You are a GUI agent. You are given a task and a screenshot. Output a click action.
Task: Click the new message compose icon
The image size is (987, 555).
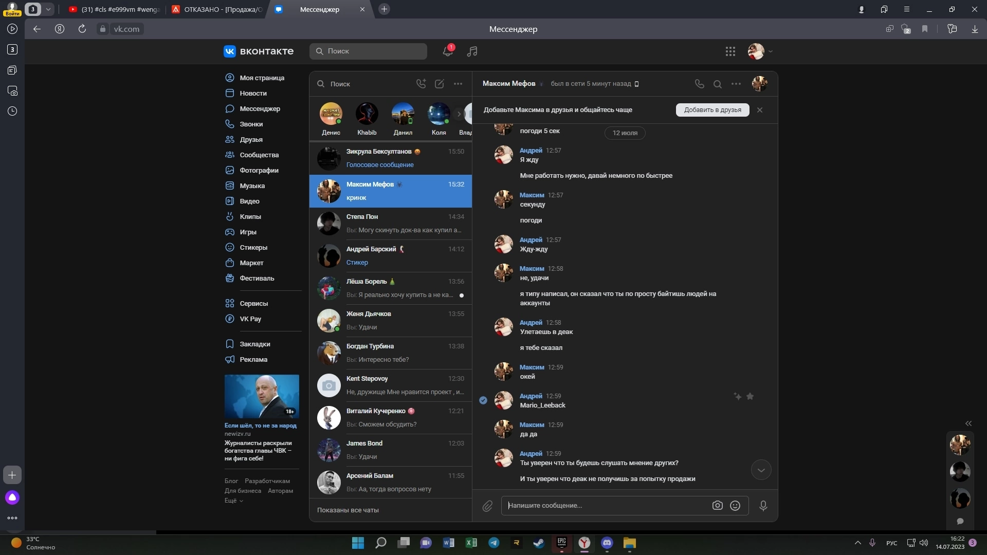tap(440, 84)
